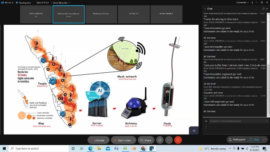Share your screen content
The height and width of the screenshot is (152, 270).
point(146,140)
